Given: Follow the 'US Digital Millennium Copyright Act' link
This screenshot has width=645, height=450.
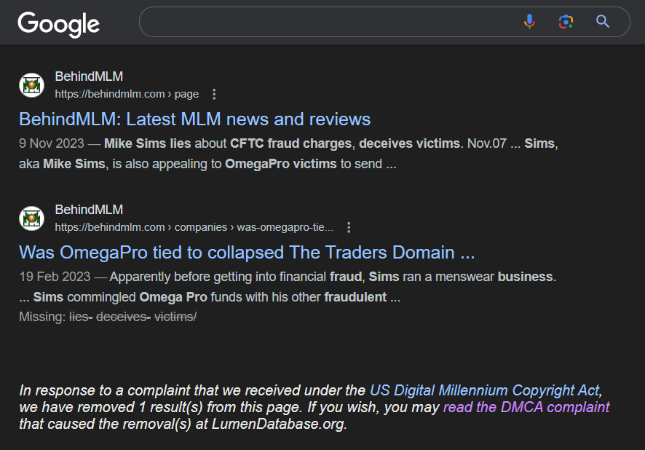Looking at the screenshot, I should click(486, 390).
